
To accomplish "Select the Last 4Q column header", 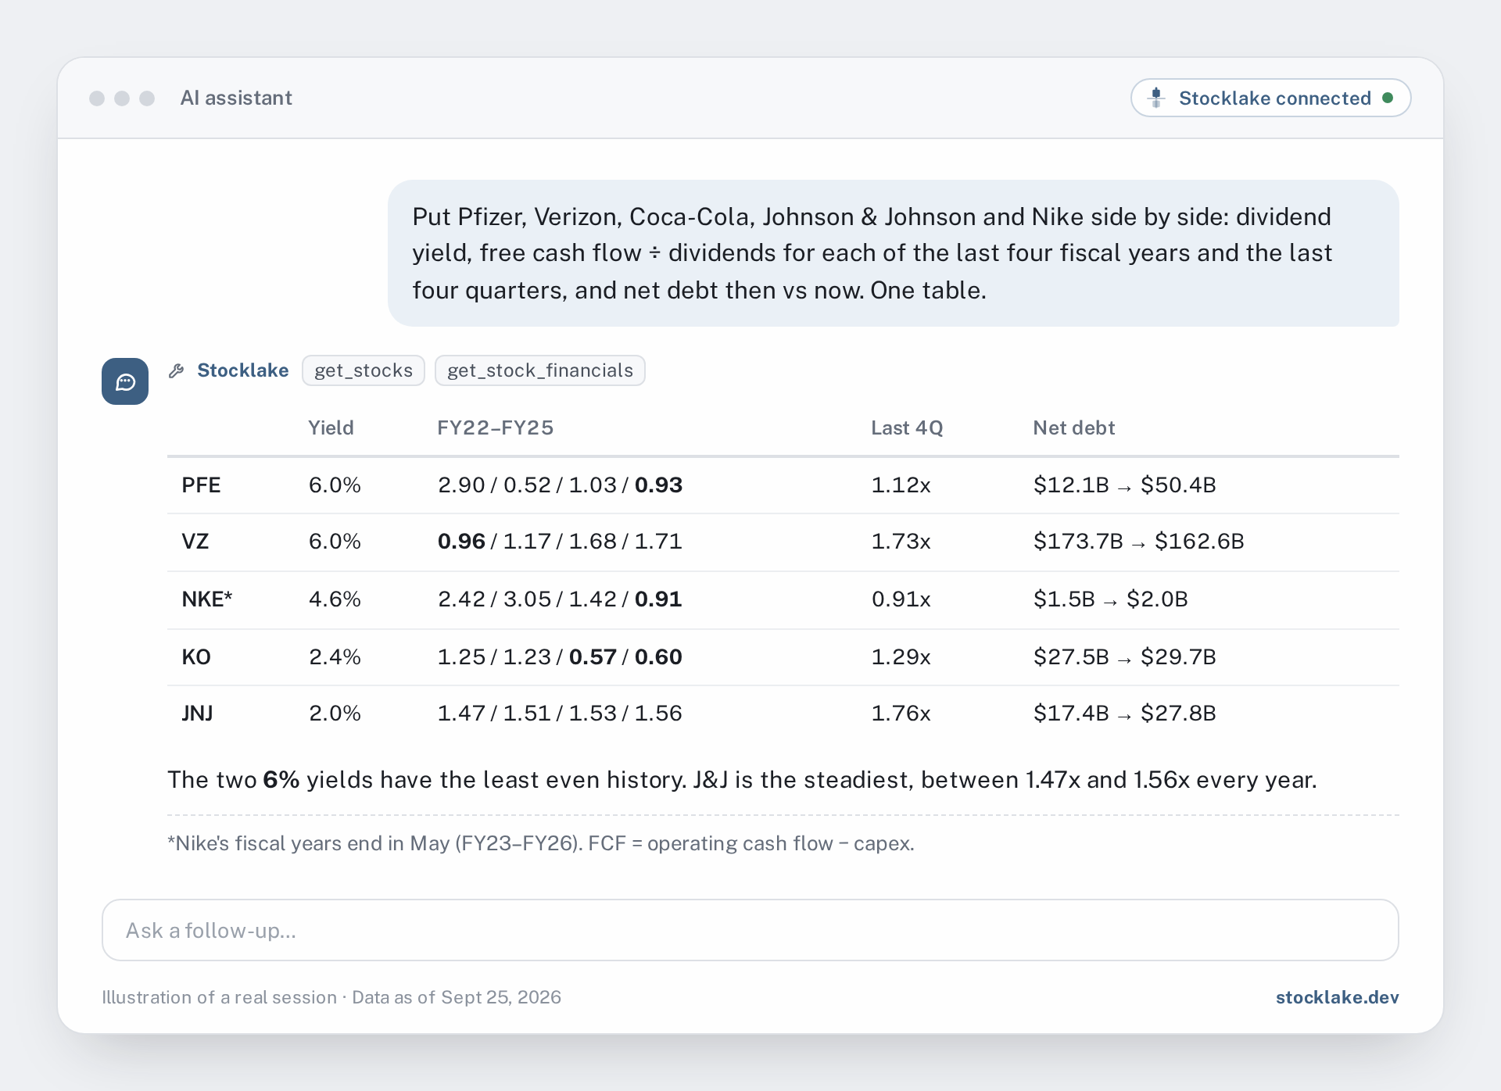I will (x=907, y=427).
